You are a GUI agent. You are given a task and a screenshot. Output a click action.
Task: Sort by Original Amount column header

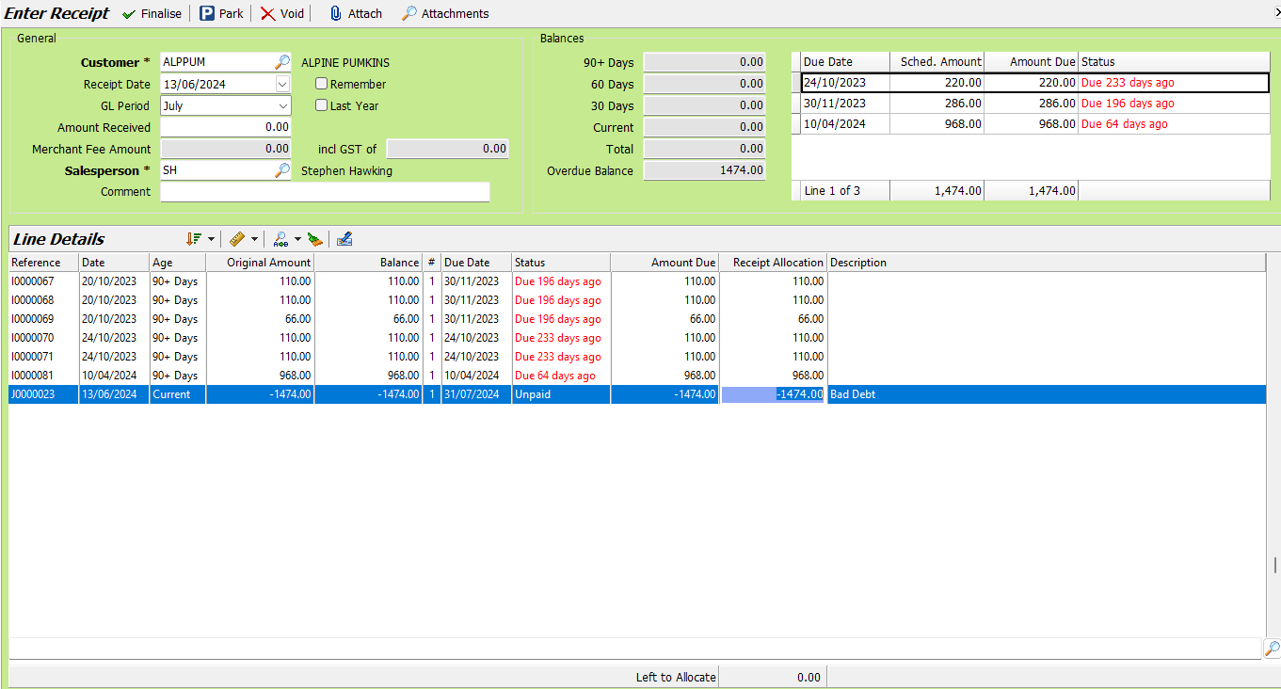coord(260,263)
